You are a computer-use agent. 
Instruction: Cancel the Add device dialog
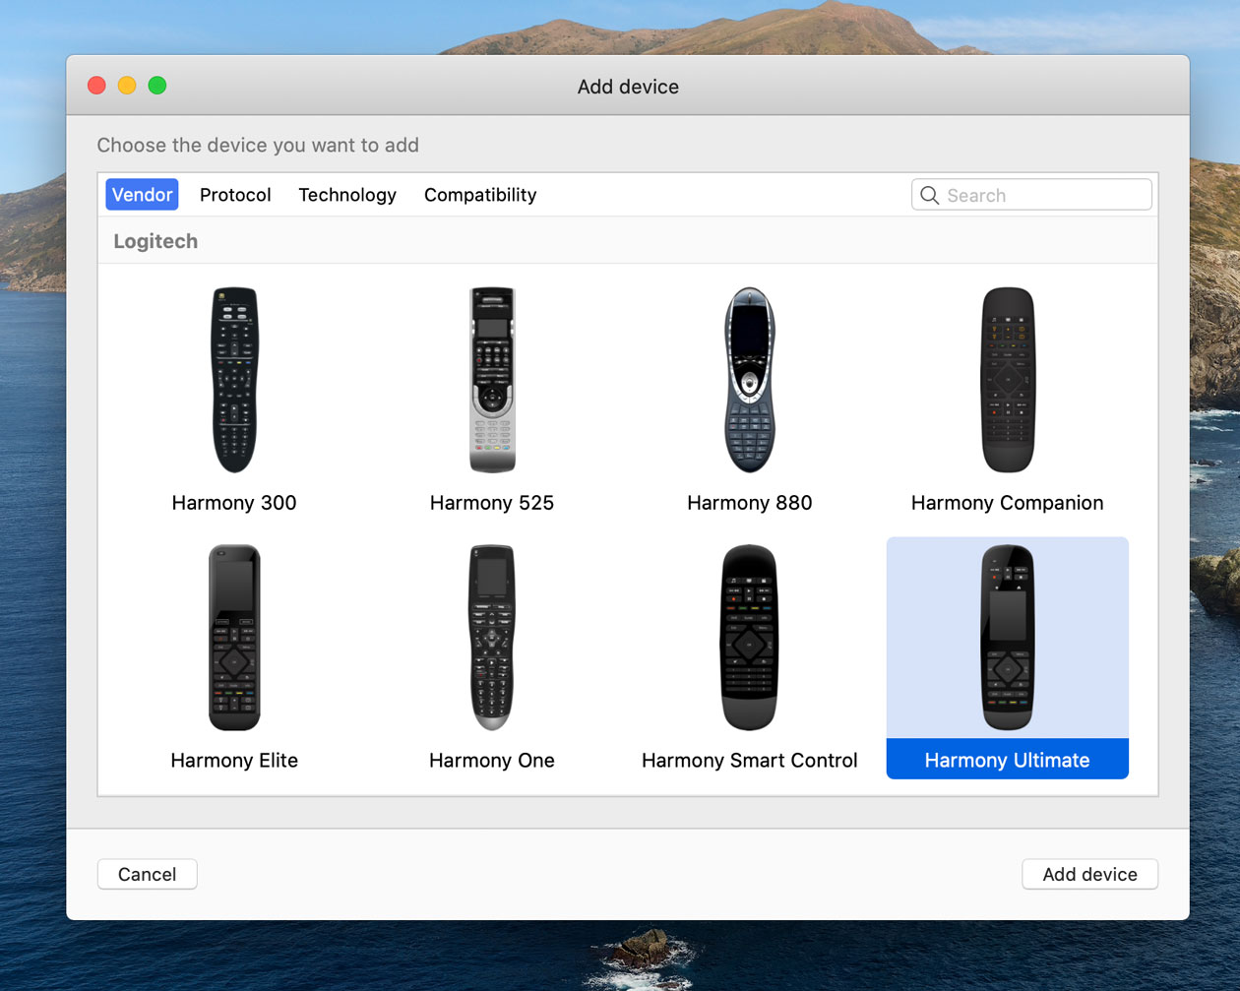pyautogui.click(x=148, y=874)
